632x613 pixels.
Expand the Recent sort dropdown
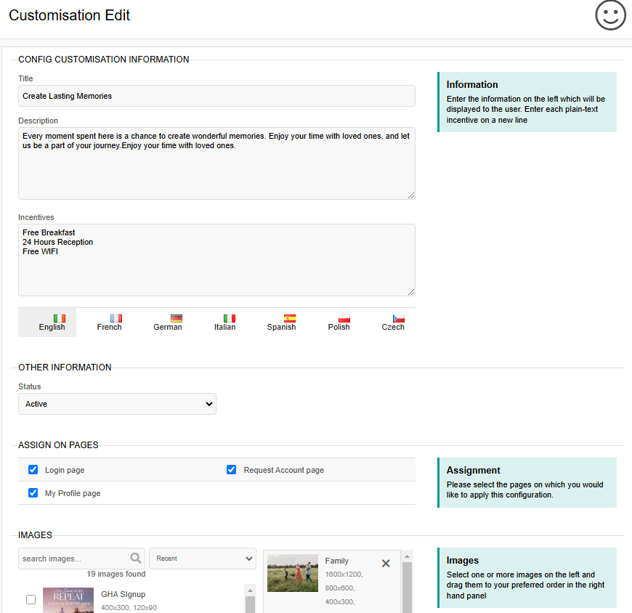(x=203, y=559)
